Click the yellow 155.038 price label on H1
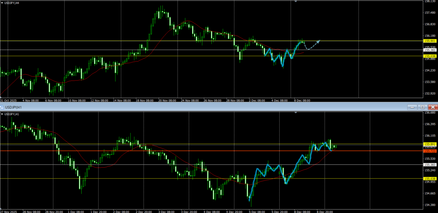The height and width of the screenshot is (213, 438). click(429, 178)
